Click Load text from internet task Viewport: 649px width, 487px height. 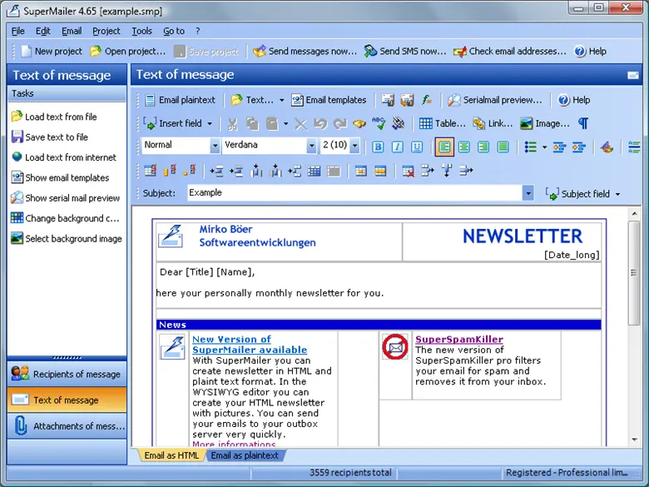pos(64,157)
